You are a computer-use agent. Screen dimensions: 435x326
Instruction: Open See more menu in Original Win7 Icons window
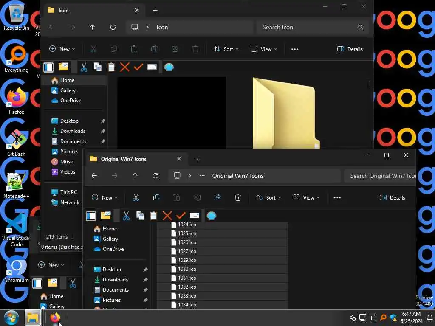337,198
